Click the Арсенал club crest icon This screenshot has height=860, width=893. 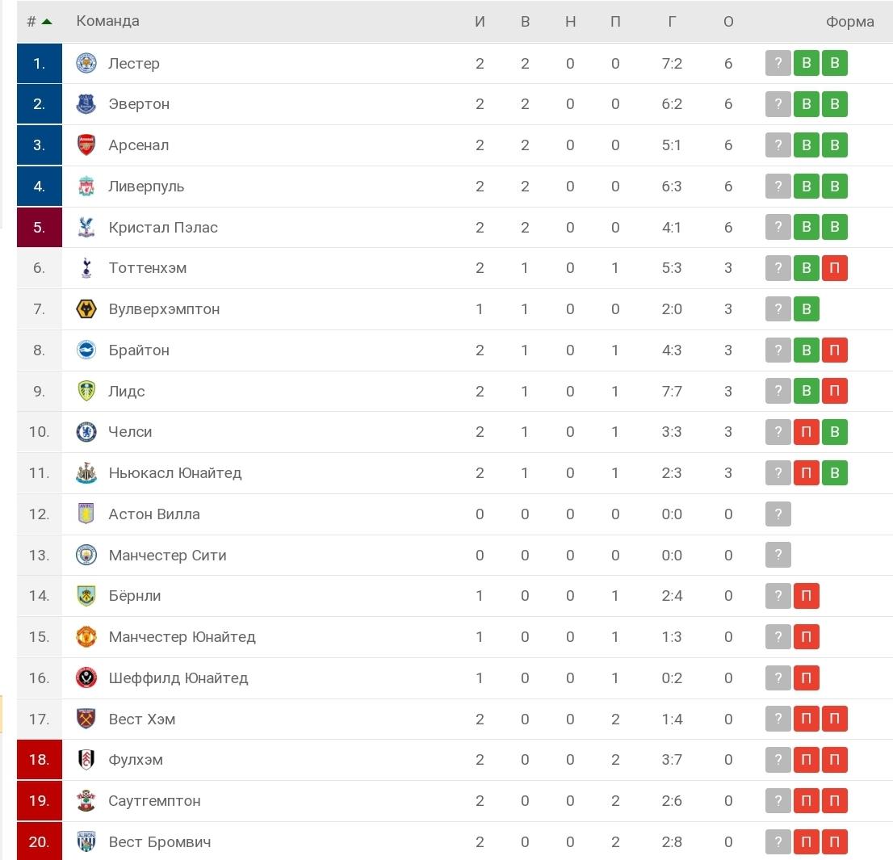[x=86, y=145]
